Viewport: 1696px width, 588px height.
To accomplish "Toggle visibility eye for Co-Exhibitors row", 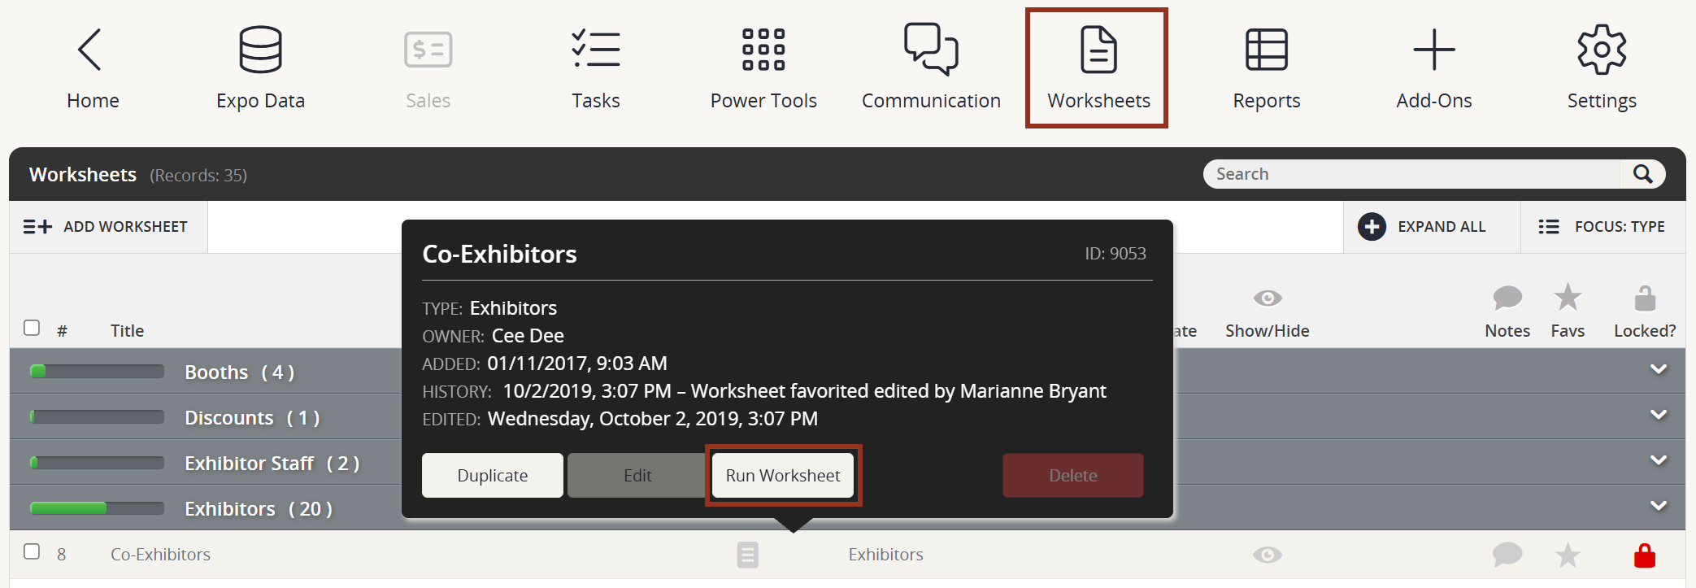I will [x=1268, y=555].
